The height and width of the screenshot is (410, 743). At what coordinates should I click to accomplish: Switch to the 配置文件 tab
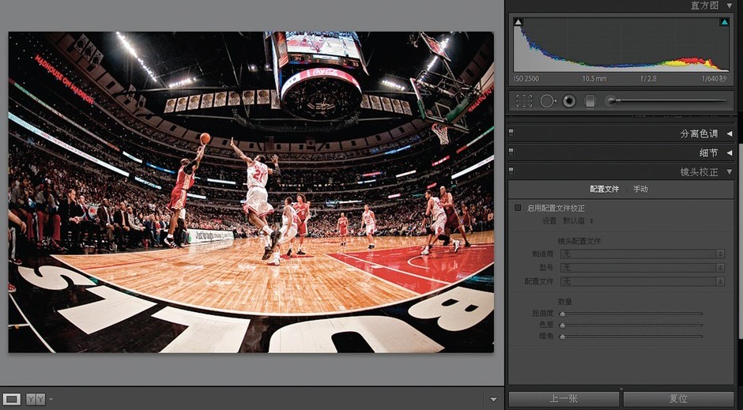[604, 189]
